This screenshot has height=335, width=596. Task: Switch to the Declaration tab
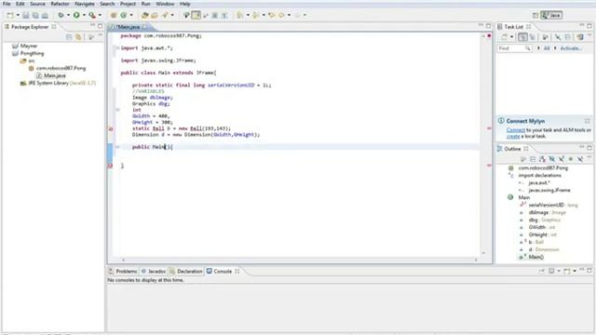tap(186, 271)
